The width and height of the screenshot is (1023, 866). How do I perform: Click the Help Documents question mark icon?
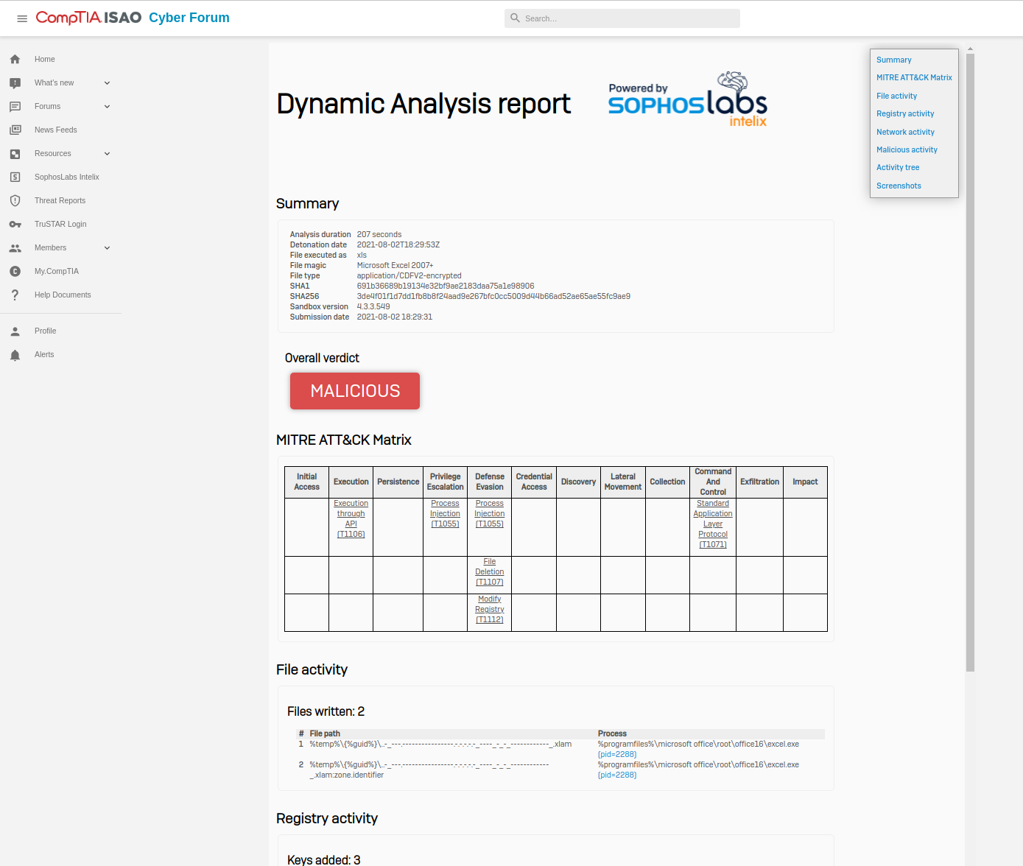[15, 295]
